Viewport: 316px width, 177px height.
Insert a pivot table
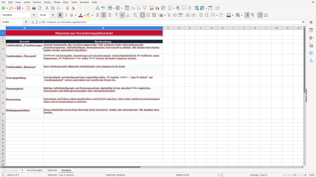pyautogui.click(x=163, y=8)
